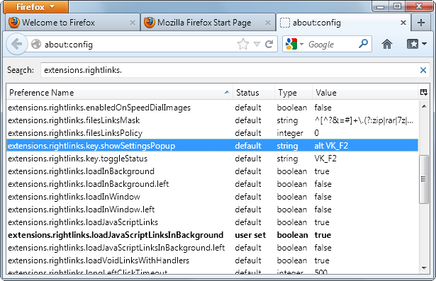Go to the Home page

click(x=387, y=44)
